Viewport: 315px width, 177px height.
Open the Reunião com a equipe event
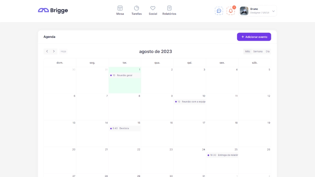190,102
